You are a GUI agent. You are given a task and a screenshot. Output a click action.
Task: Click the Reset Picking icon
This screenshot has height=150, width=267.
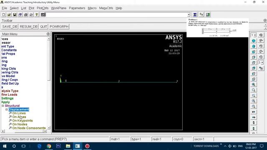202,15
